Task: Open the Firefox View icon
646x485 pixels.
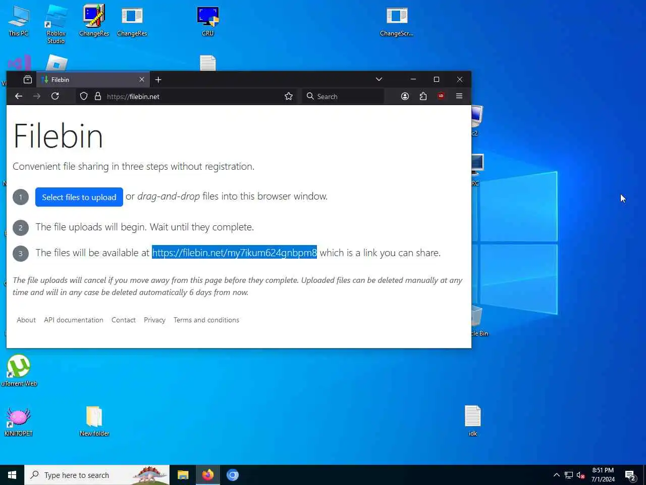Action: click(28, 79)
